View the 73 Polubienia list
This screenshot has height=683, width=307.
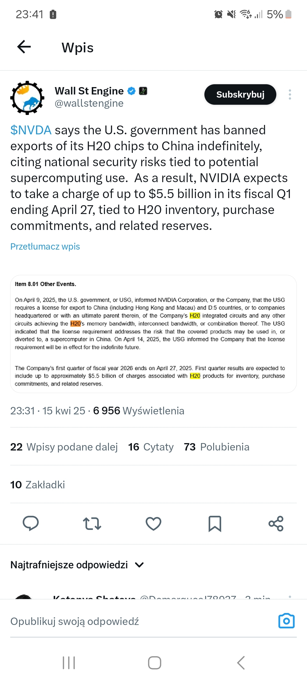pyautogui.click(x=216, y=447)
